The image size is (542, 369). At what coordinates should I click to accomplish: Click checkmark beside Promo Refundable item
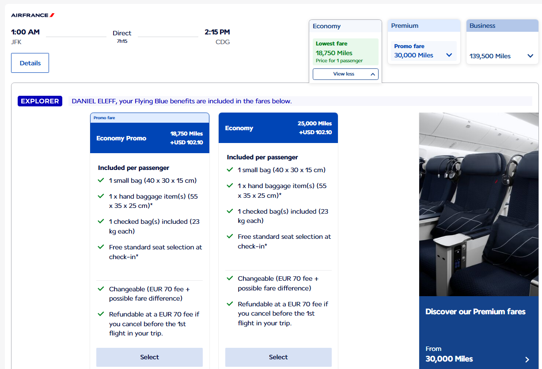[101, 314]
